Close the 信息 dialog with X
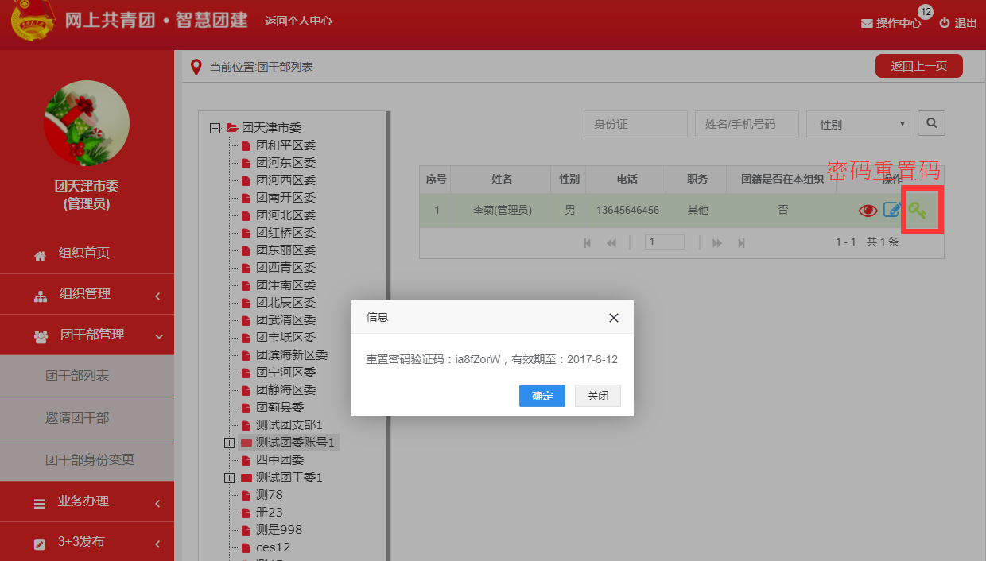The image size is (986, 561). click(613, 318)
